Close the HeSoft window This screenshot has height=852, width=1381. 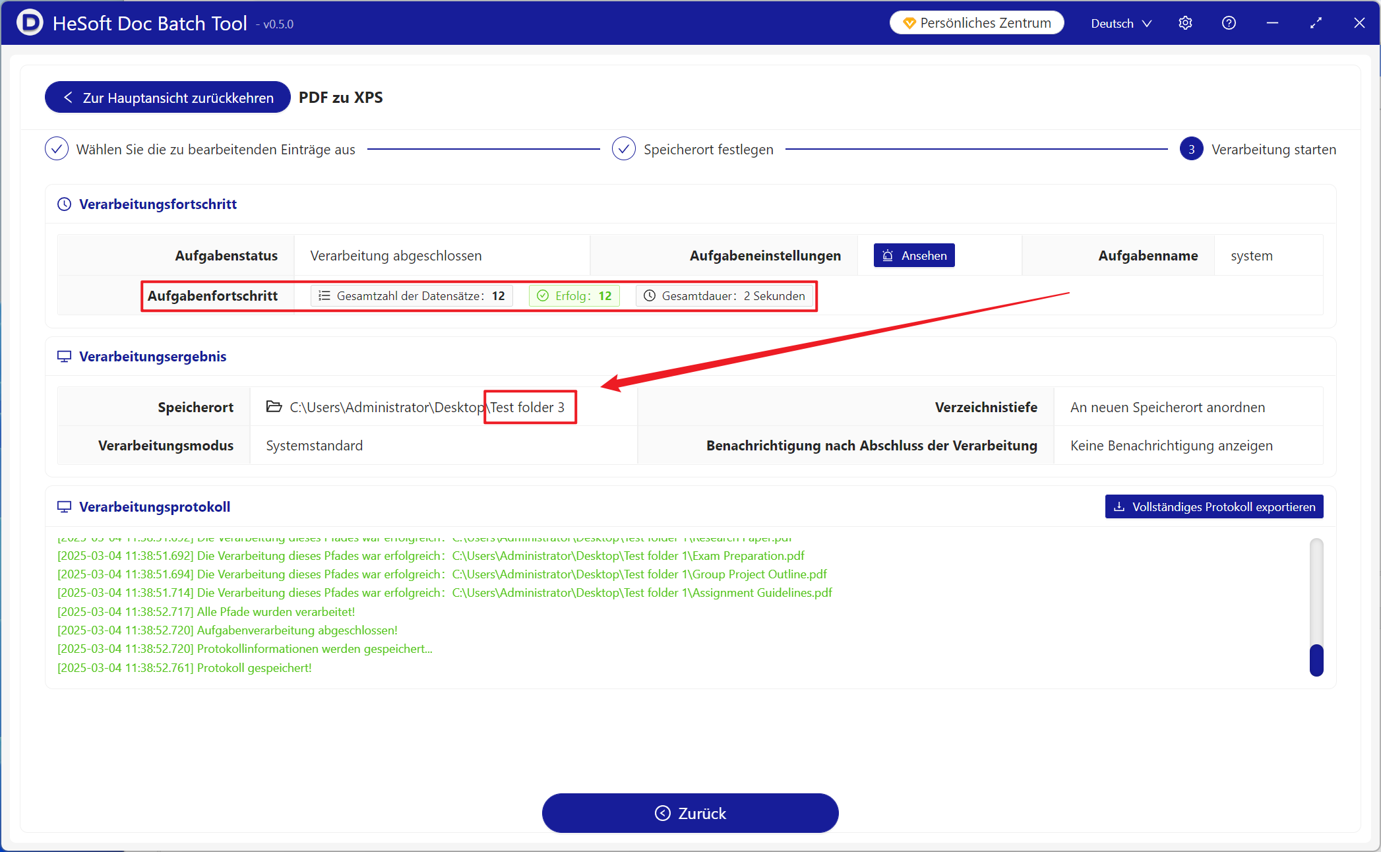coord(1359,23)
